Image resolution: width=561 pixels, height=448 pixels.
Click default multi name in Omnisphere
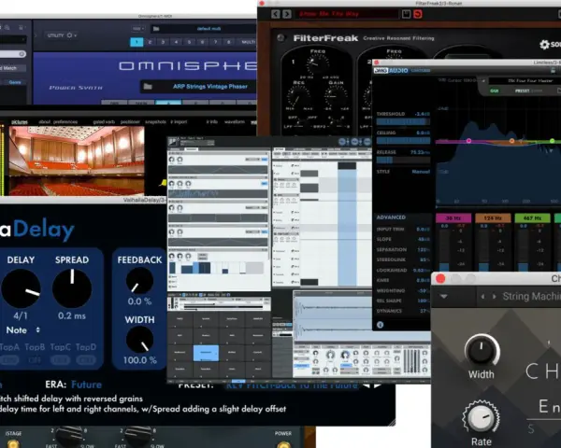pyautogui.click(x=209, y=29)
